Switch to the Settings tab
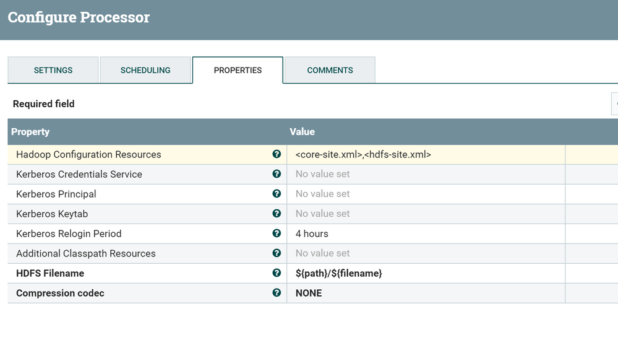The height and width of the screenshot is (353, 618). (53, 70)
